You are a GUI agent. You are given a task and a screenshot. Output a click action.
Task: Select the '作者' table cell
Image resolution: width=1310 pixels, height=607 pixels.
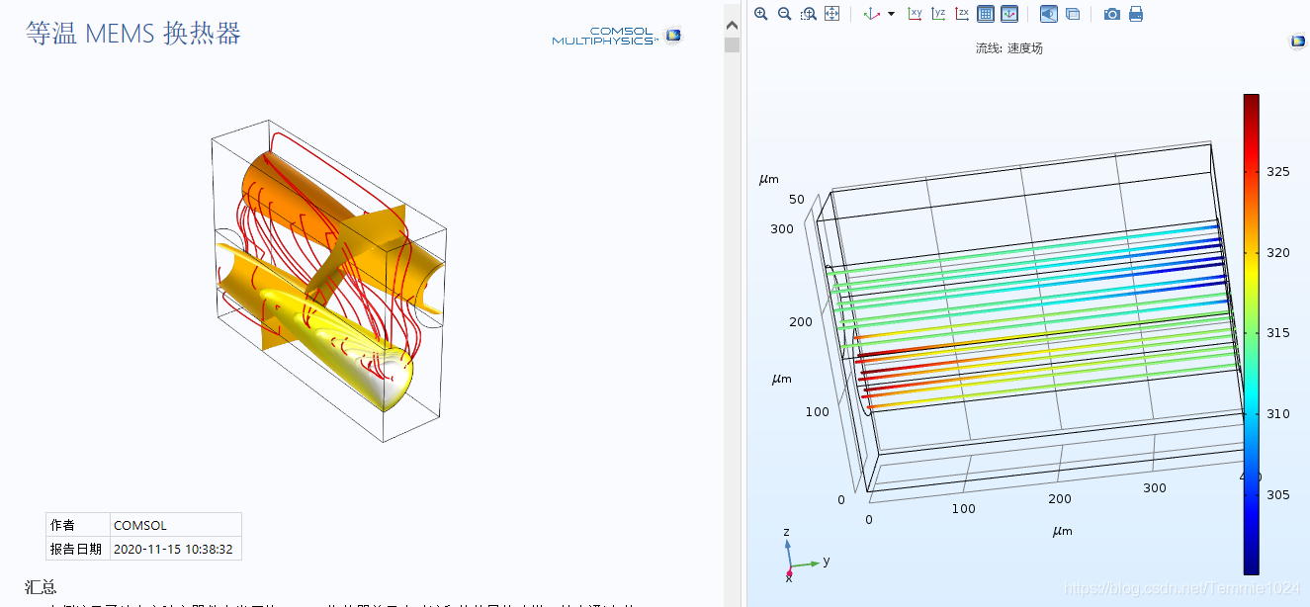78,525
